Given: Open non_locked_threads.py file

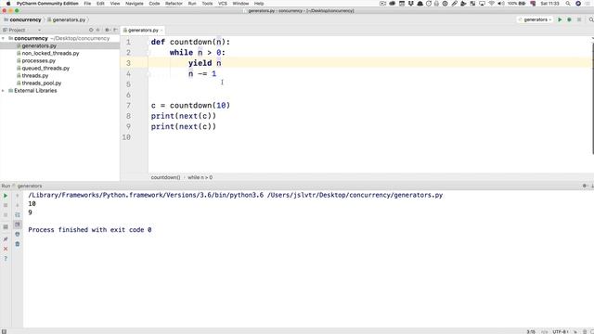Looking at the screenshot, I should 50,54.
